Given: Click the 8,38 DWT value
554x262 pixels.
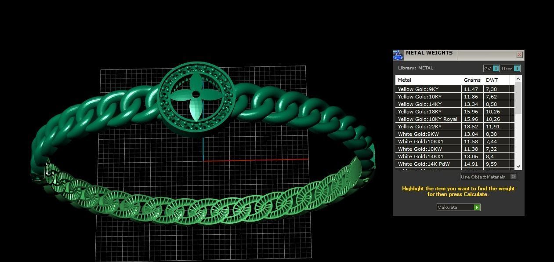Looking at the screenshot, I should pyautogui.click(x=491, y=134).
